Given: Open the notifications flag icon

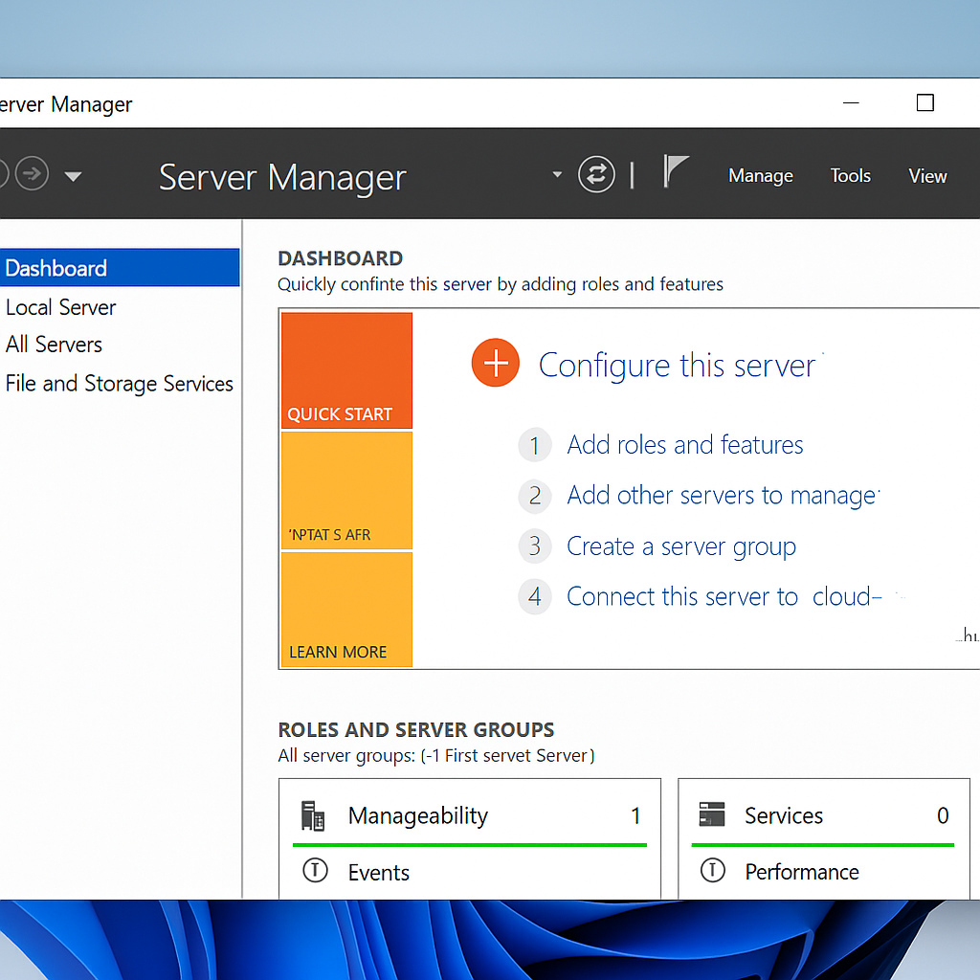Looking at the screenshot, I should 676,173.
